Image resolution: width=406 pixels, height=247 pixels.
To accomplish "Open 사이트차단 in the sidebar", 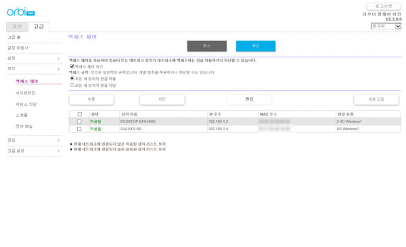I will click(26, 93).
